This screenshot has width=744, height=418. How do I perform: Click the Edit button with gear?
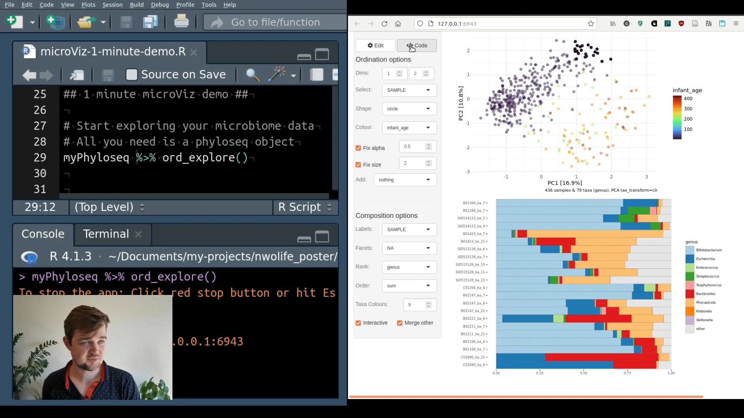coord(375,45)
